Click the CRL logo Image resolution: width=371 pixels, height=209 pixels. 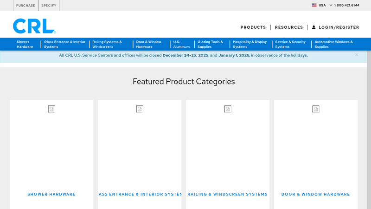pos(34,26)
